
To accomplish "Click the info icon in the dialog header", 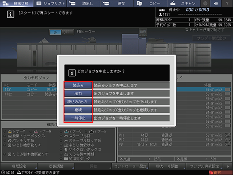I will coord(72,73).
